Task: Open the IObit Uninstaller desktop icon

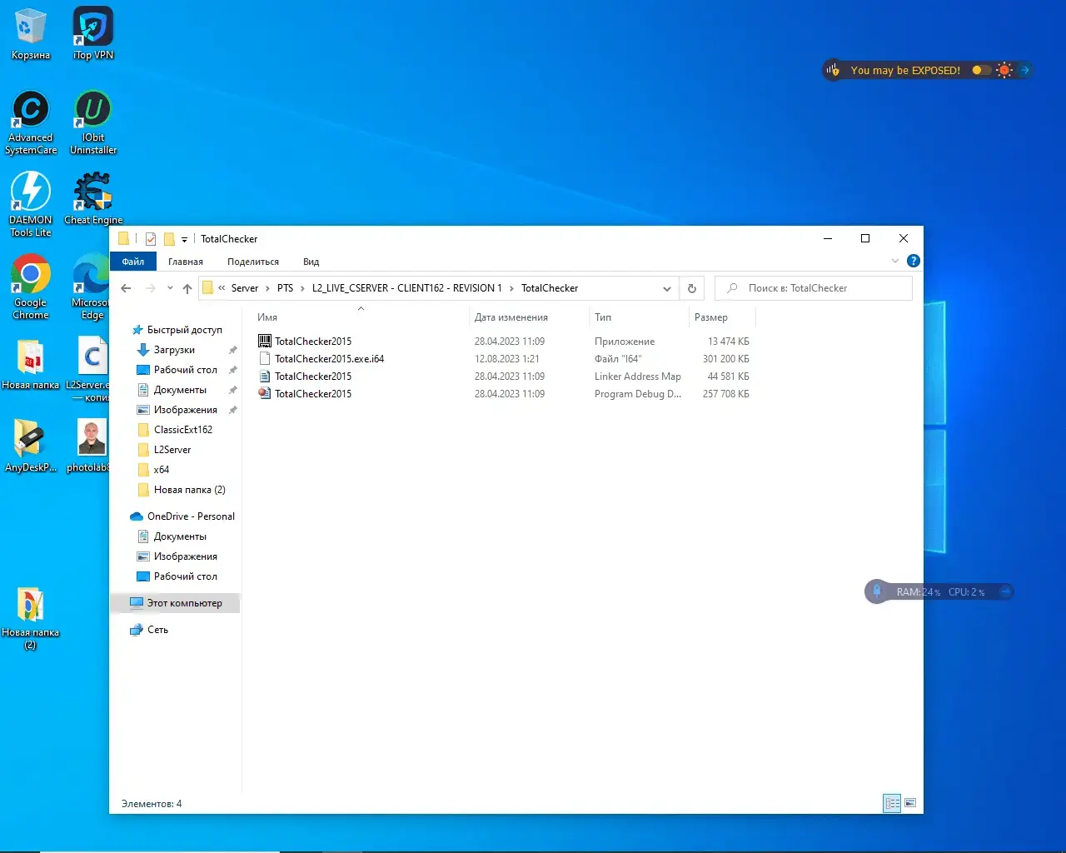Action: (x=93, y=122)
